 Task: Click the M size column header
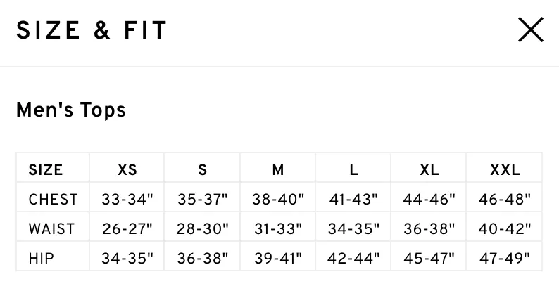[x=278, y=170]
